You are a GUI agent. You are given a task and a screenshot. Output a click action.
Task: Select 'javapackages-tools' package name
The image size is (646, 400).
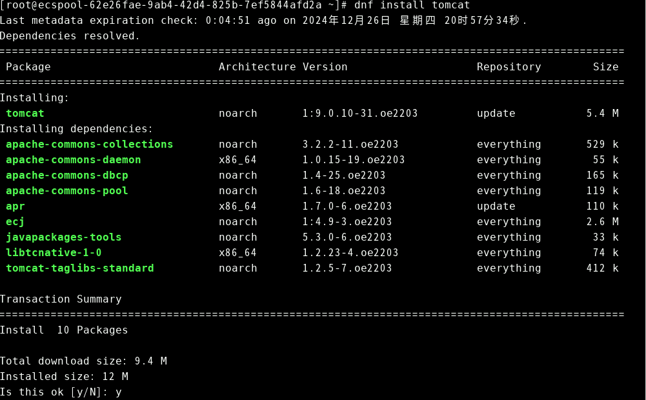[63, 237]
